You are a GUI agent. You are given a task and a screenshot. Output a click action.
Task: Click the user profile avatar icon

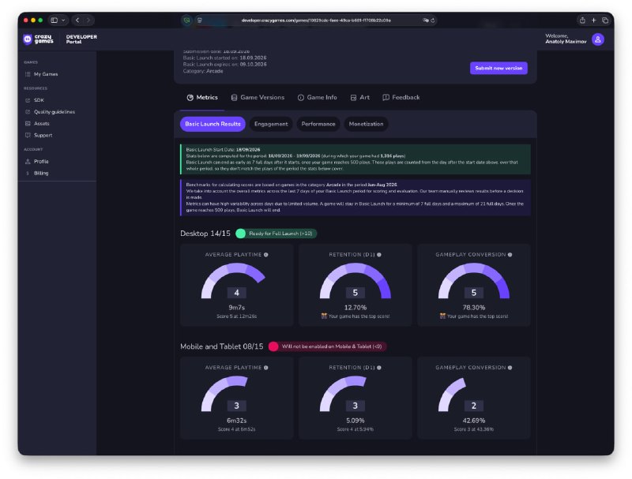598,39
